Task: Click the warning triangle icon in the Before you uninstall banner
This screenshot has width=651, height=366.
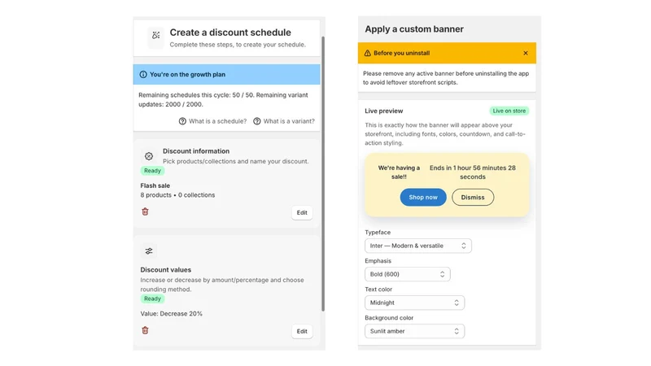Action: pyautogui.click(x=368, y=53)
